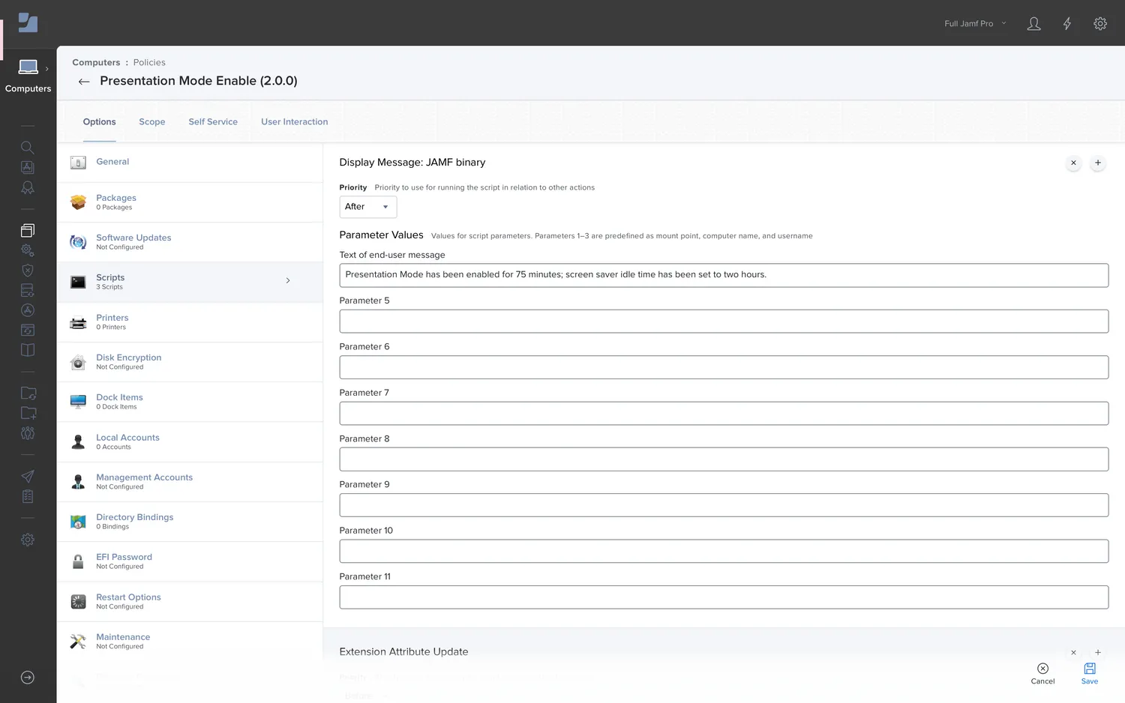Screen dimensions: 1125x703
Task: Open the top-right settings gear icon
Action: 1100,24
